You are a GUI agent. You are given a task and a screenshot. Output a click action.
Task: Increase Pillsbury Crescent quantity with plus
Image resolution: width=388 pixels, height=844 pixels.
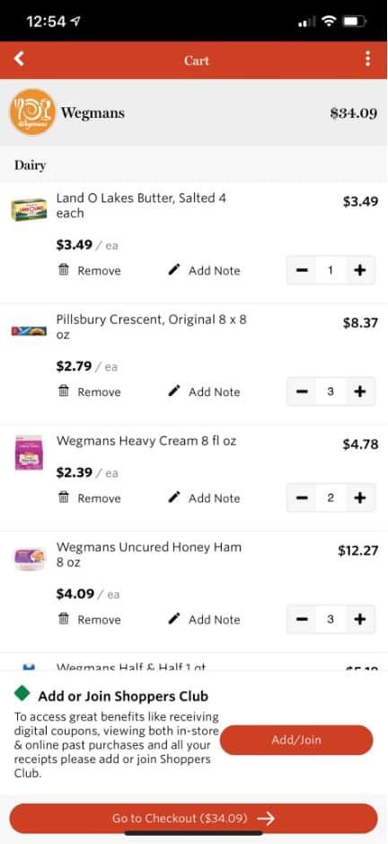coord(359,391)
